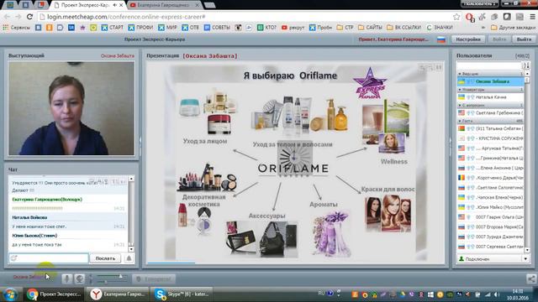Click the red Opera-style extension icon

tap(470, 17)
